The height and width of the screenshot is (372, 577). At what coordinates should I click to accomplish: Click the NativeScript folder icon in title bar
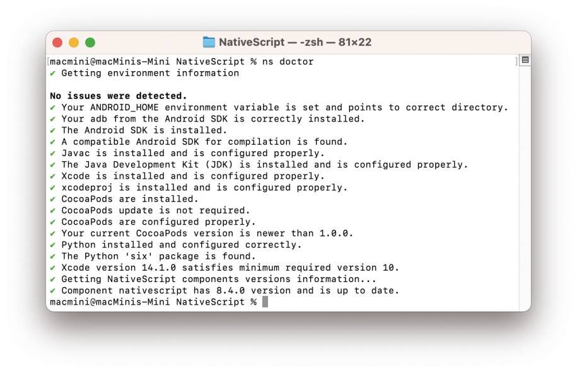tap(209, 42)
